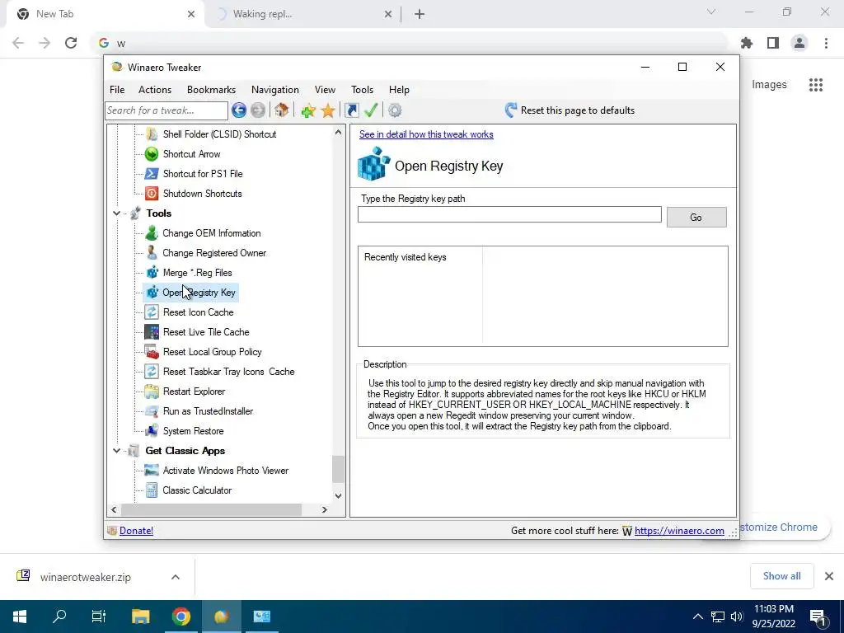Add bookmark with green plus star icon
Viewport: 844px width, 633px height.
308,111
